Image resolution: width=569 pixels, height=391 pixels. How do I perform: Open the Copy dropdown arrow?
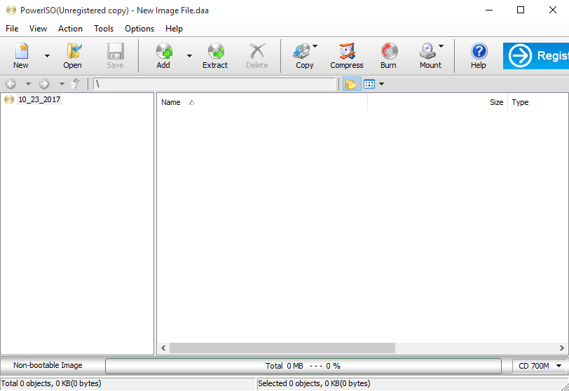click(315, 46)
